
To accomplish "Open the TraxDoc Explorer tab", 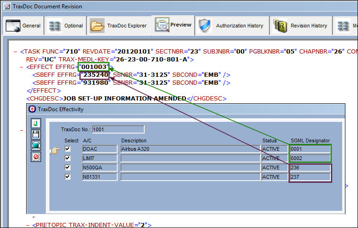I will 119,26.
